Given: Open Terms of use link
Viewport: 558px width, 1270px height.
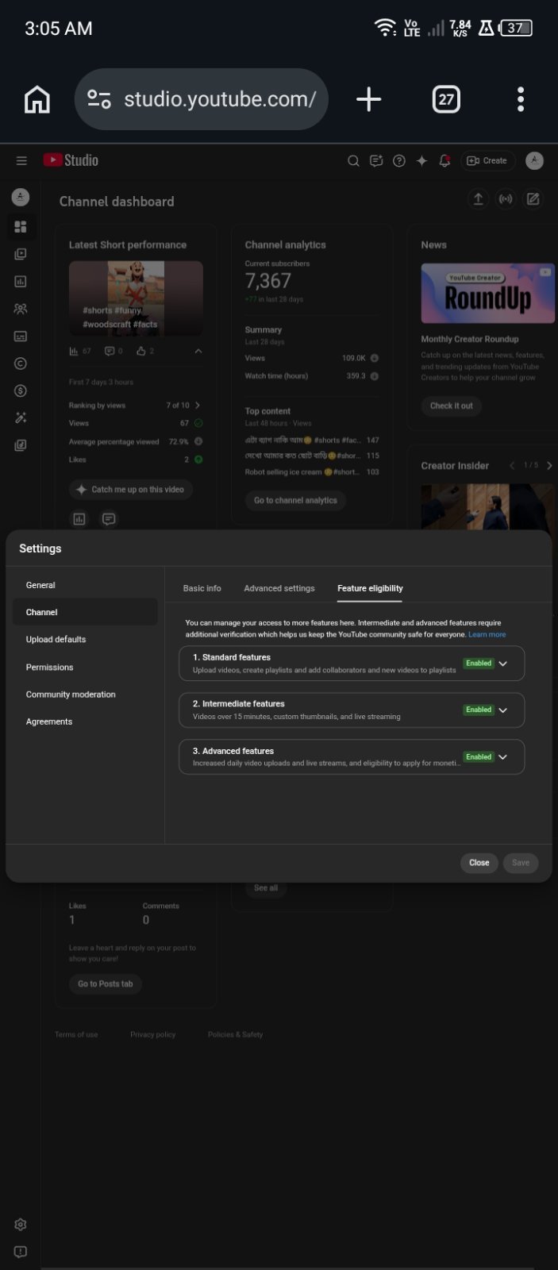Looking at the screenshot, I should tap(76, 1034).
